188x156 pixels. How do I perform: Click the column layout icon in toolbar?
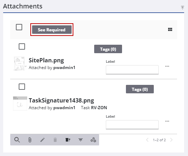point(68,140)
